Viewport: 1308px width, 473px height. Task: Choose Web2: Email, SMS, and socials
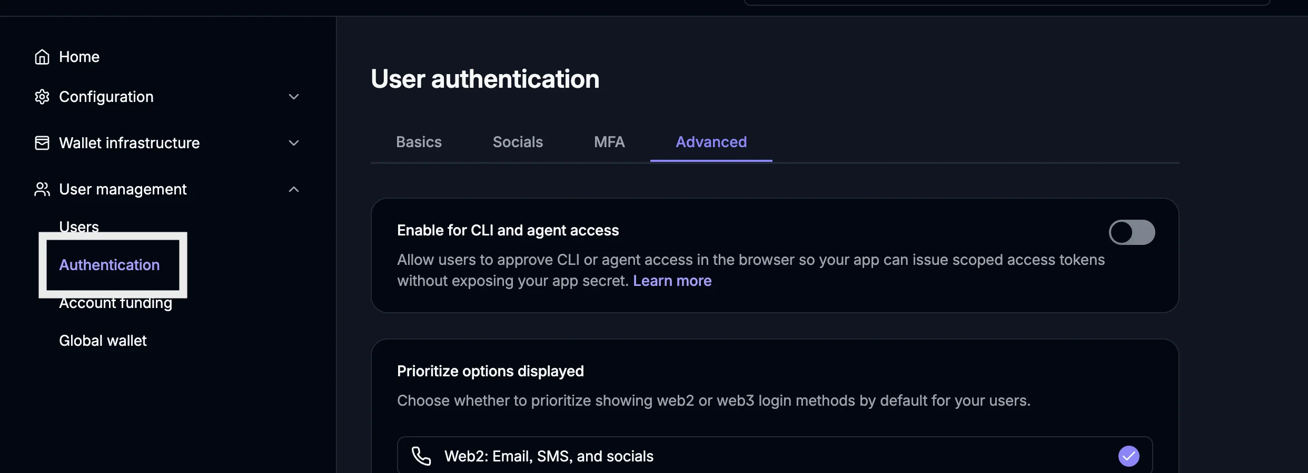coord(775,455)
